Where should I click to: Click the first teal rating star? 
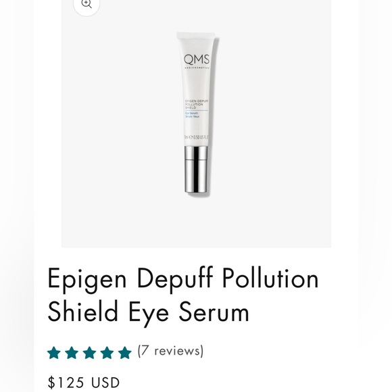(54, 353)
